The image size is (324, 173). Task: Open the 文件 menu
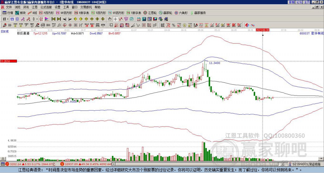click(9, 7)
